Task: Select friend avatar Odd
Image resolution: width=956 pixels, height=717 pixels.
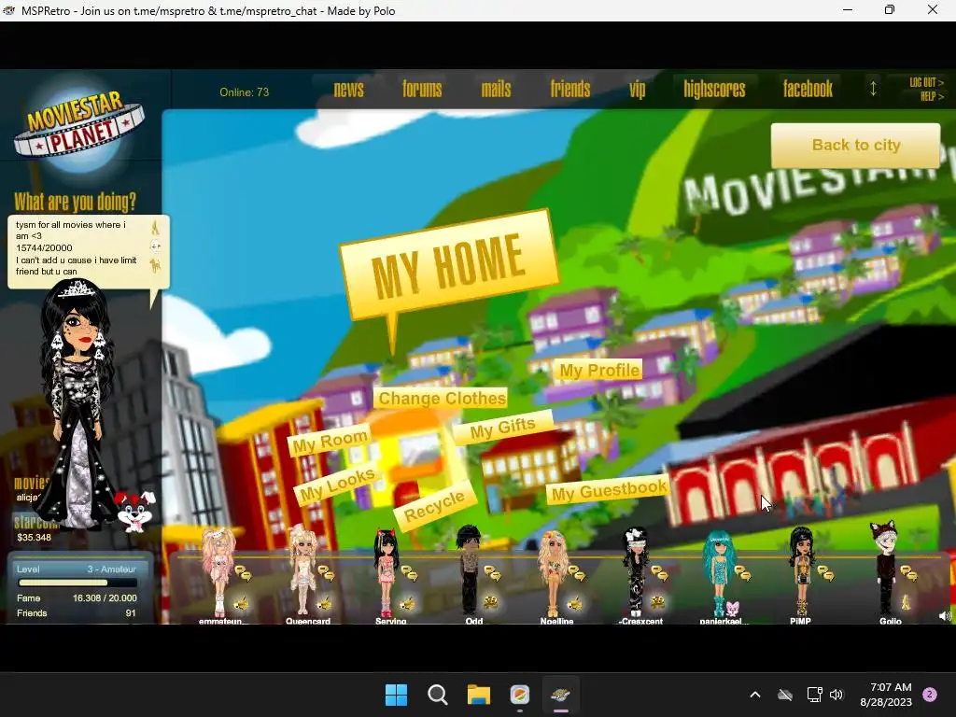Action: click(470, 570)
